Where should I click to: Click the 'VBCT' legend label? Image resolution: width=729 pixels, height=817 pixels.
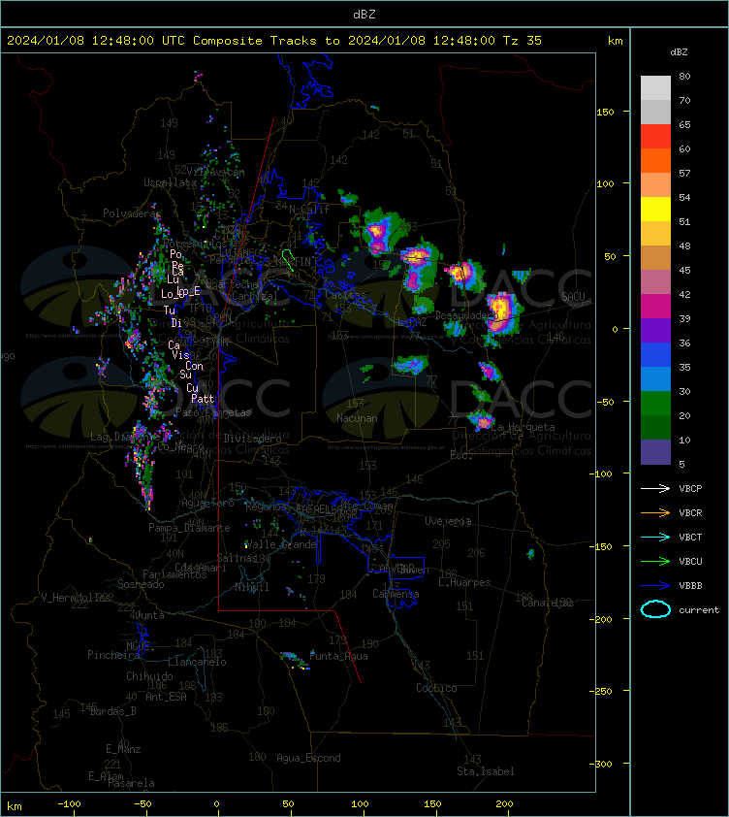click(690, 538)
